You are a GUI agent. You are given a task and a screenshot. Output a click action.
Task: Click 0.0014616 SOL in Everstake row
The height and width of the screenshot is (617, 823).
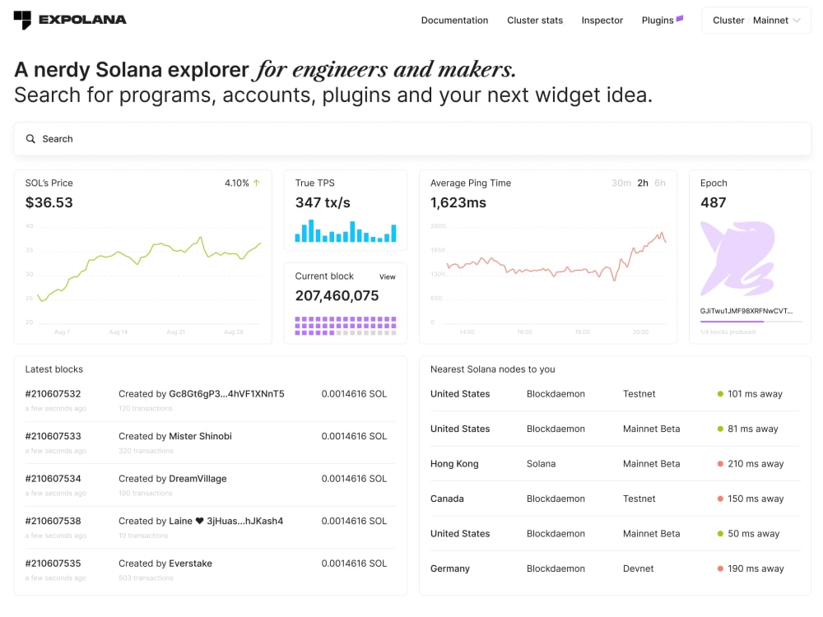click(354, 564)
